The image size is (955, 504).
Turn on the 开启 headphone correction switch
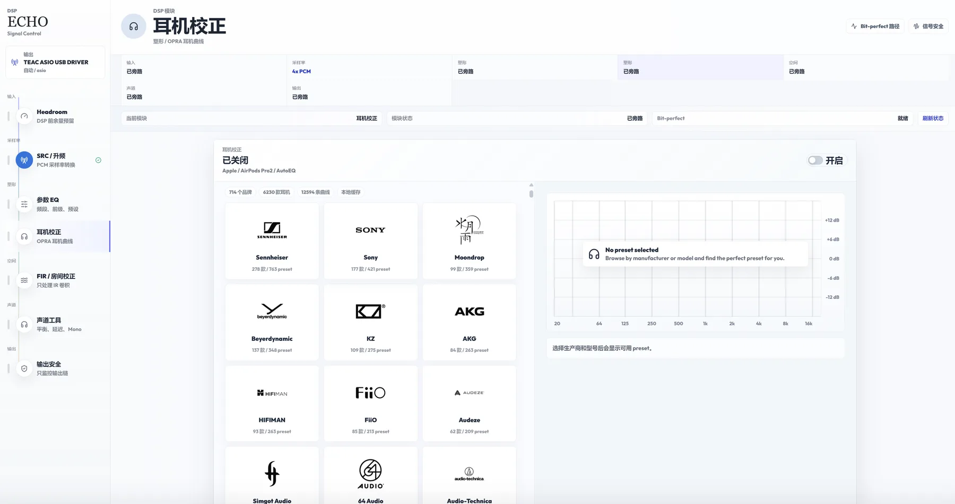tap(815, 161)
